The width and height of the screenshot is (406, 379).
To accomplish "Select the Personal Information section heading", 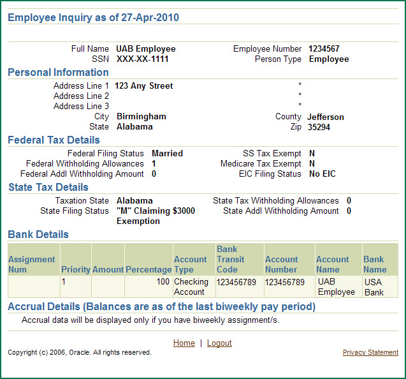I will 58,72.
